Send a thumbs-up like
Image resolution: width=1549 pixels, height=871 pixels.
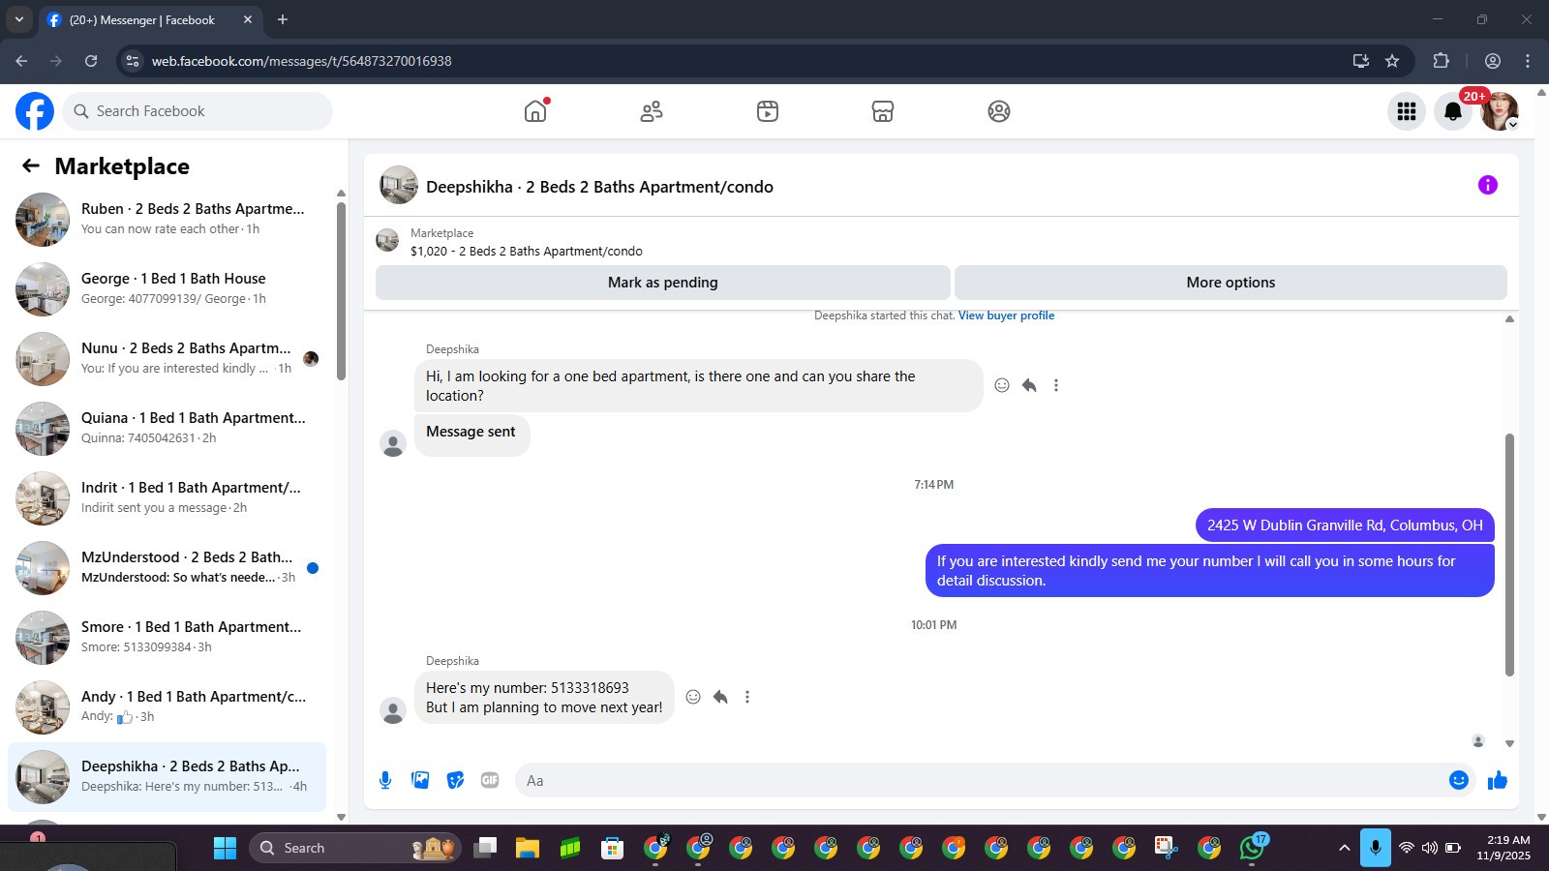click(x=1498, y=780)
